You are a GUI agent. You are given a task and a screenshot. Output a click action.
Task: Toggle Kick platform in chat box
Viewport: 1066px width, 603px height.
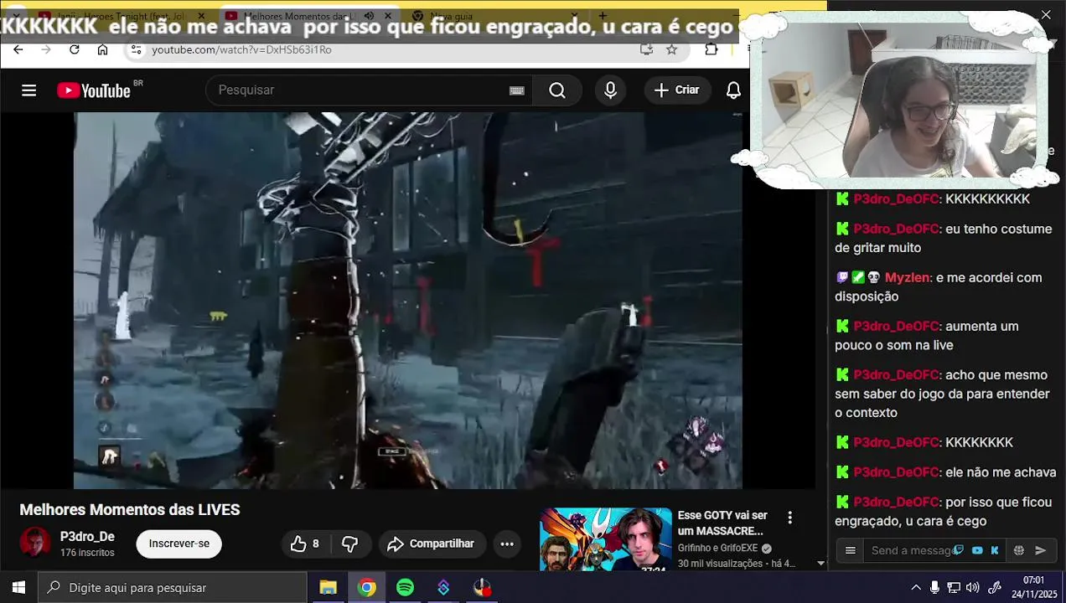tap(995, 550)
